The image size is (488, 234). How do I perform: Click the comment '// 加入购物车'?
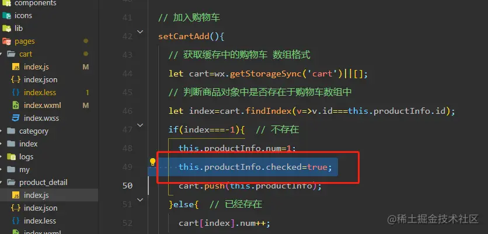(x=189, y=18)
